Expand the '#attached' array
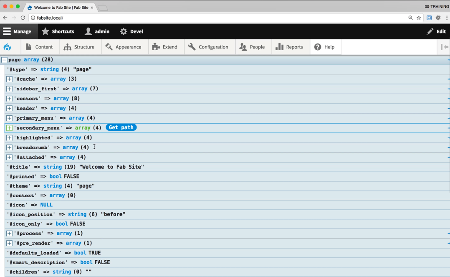The height and width of the screenshot is (277, 450). pyautogui.click(x=9, y=157)
